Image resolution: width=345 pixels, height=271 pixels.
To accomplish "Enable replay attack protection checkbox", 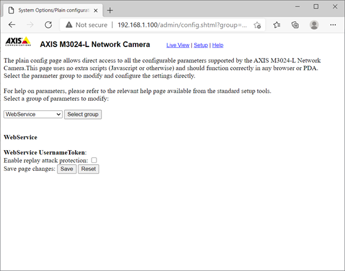I will 94,160.
